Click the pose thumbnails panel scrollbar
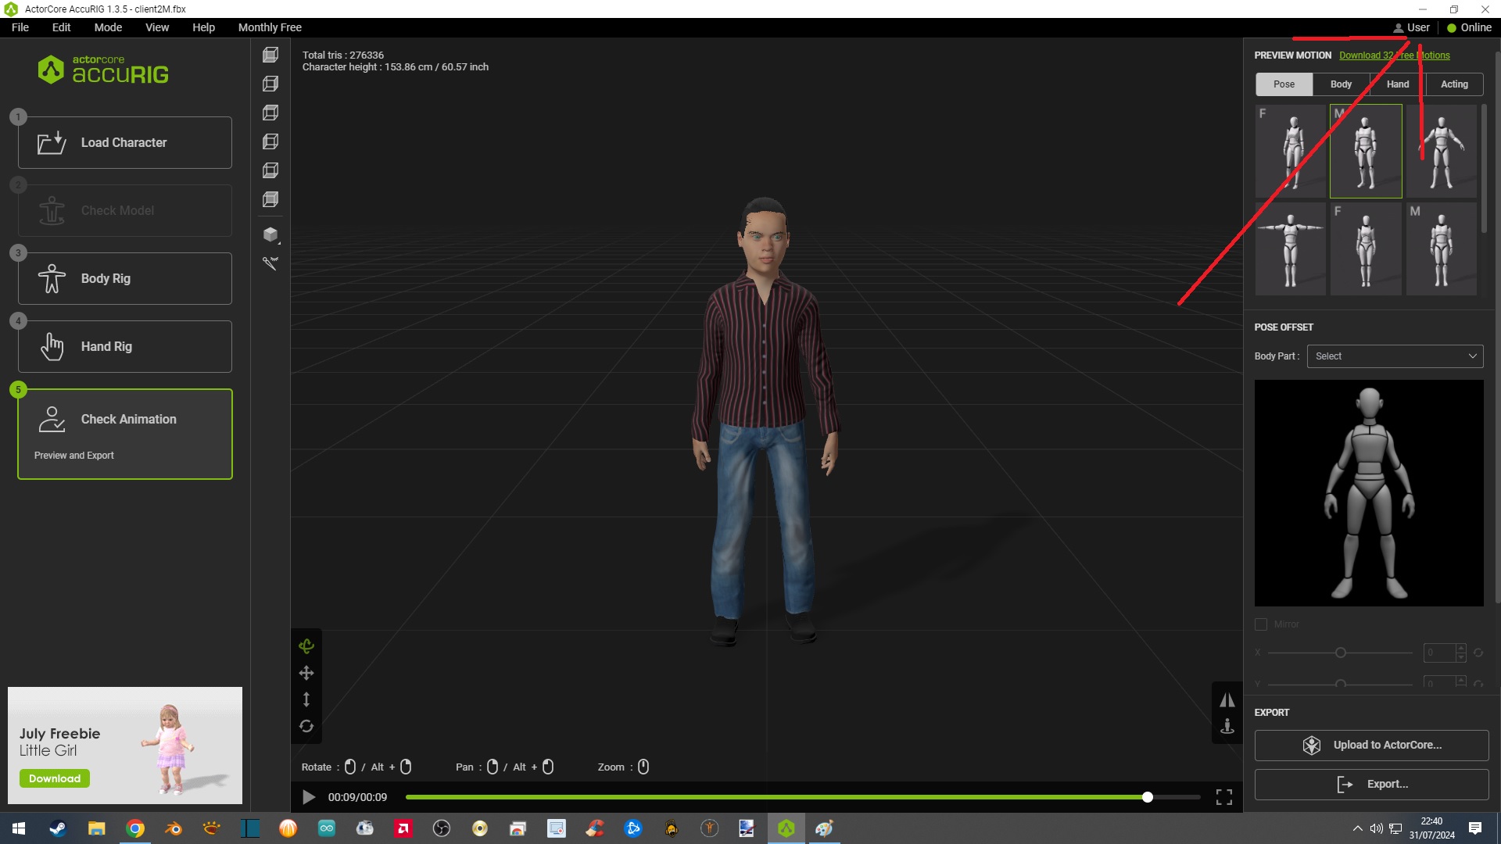Viewport: 1501px width, 844px height. (1484, 168)
